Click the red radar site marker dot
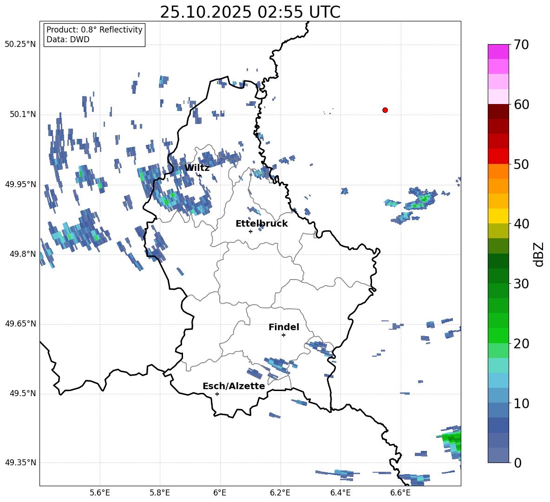Viewport: 550px width, 502px height. (x=385, y=110)
